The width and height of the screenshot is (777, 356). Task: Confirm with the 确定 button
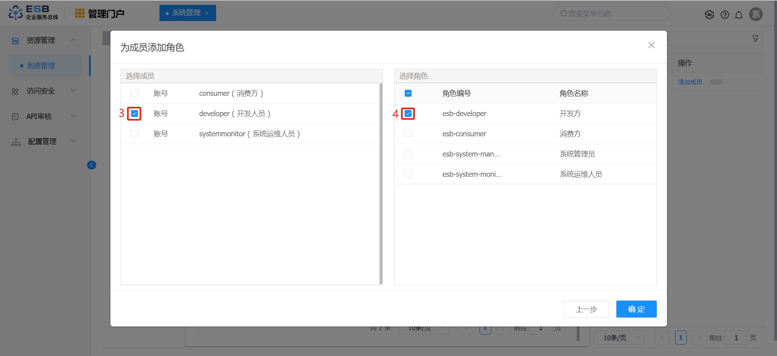coord(636,309)
